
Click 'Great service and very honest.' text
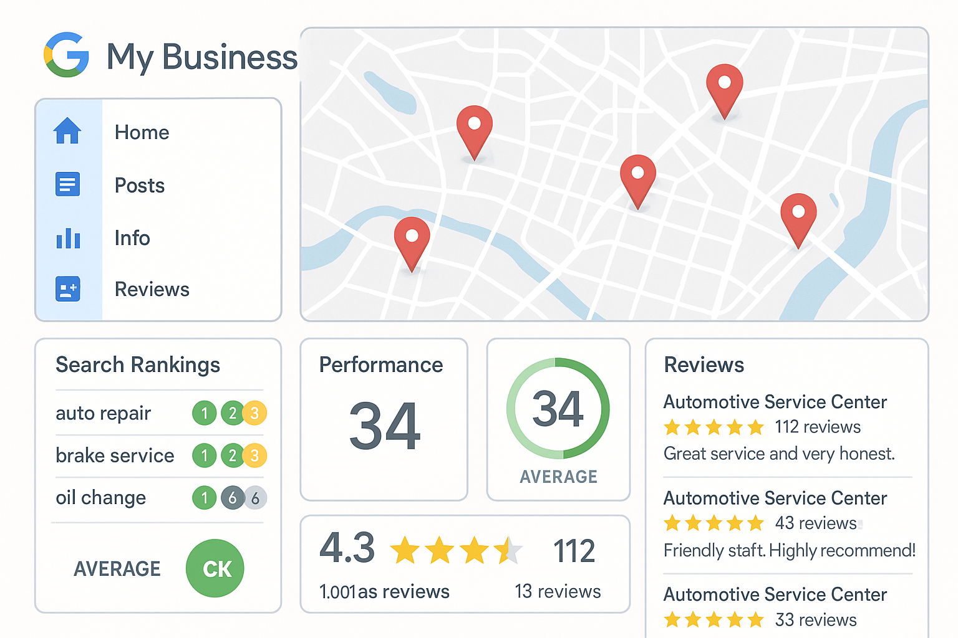(780, 454)
